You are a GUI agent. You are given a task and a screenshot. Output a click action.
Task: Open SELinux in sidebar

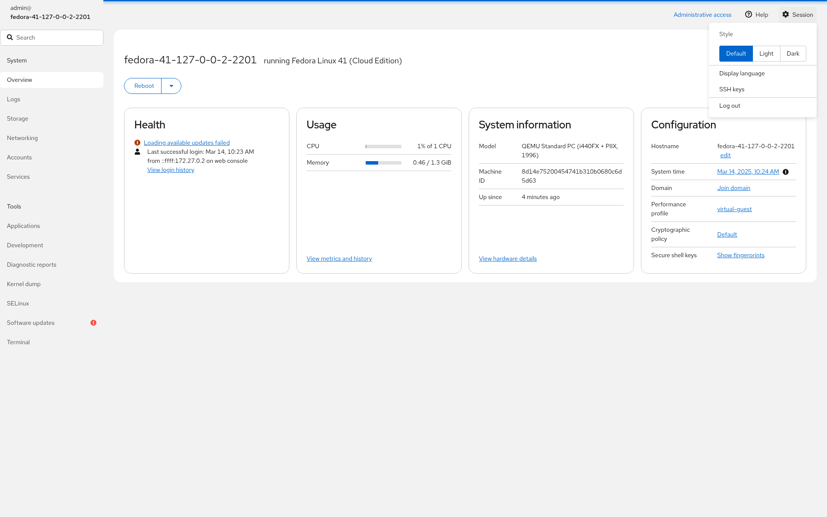click(52, 303)
